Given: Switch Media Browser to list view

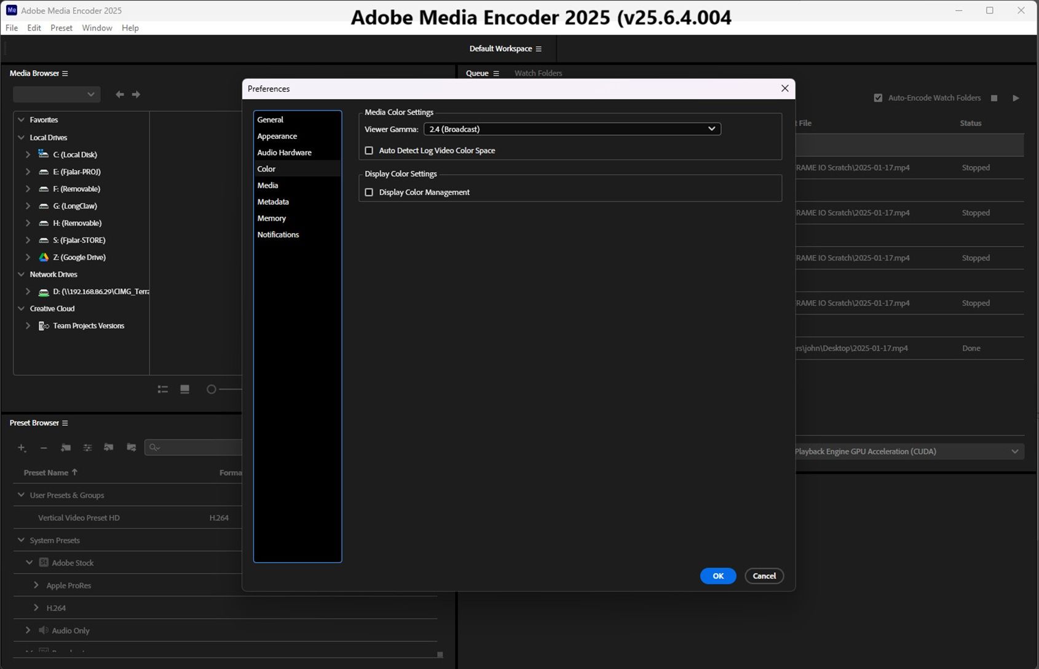Looking at the screenshot, I should (x=163, y=389).
